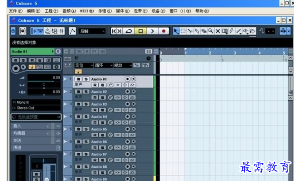This screenshot has width=294, height=181.
Task: Click Inspector delay 0.00 value field
Action: 44,92
